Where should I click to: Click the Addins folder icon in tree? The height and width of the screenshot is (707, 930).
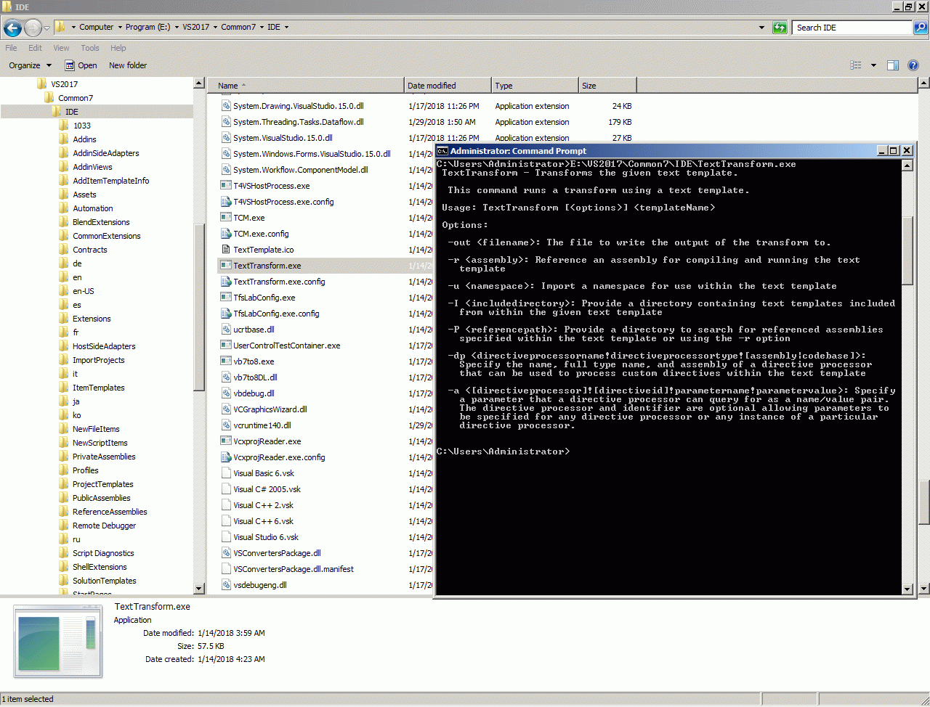click(64, 139)
